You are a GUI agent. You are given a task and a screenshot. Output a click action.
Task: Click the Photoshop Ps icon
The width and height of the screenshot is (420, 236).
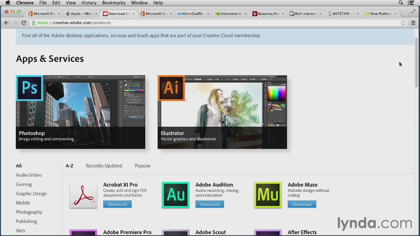[29, 88]
